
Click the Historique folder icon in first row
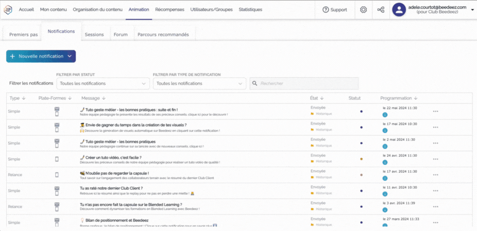[312, 114]
